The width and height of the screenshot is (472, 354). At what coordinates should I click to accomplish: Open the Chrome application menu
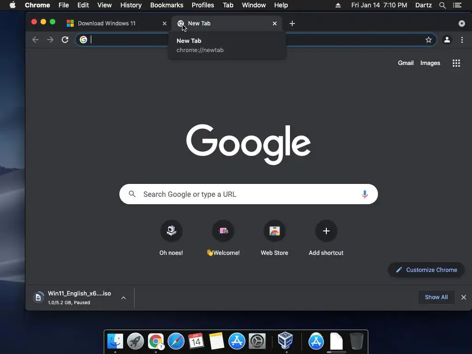point(37,5)
